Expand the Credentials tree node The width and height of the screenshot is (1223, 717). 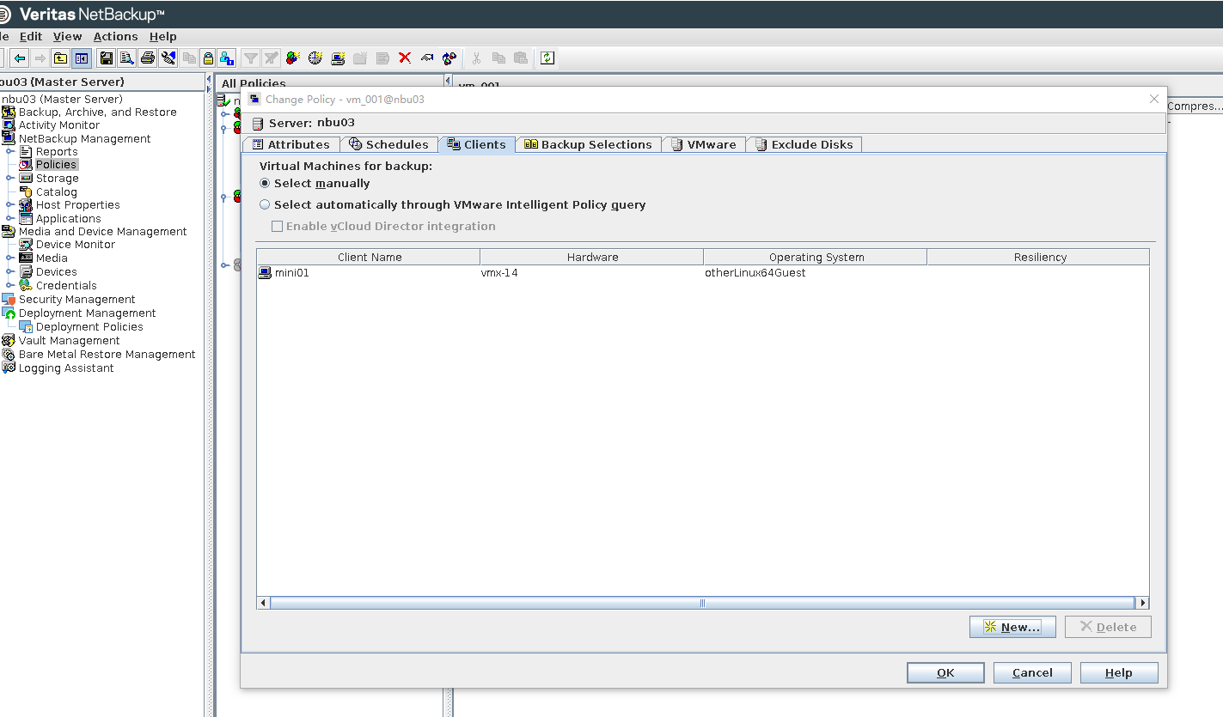[10, 286]
